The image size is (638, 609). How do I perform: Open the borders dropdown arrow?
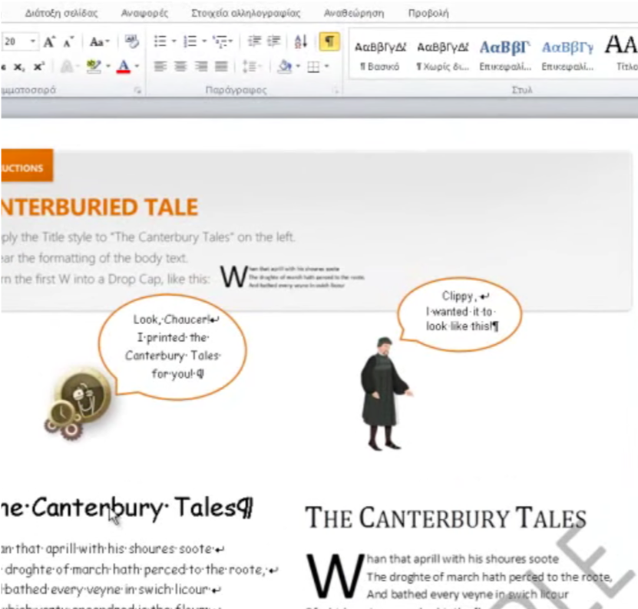pos(326,66)
